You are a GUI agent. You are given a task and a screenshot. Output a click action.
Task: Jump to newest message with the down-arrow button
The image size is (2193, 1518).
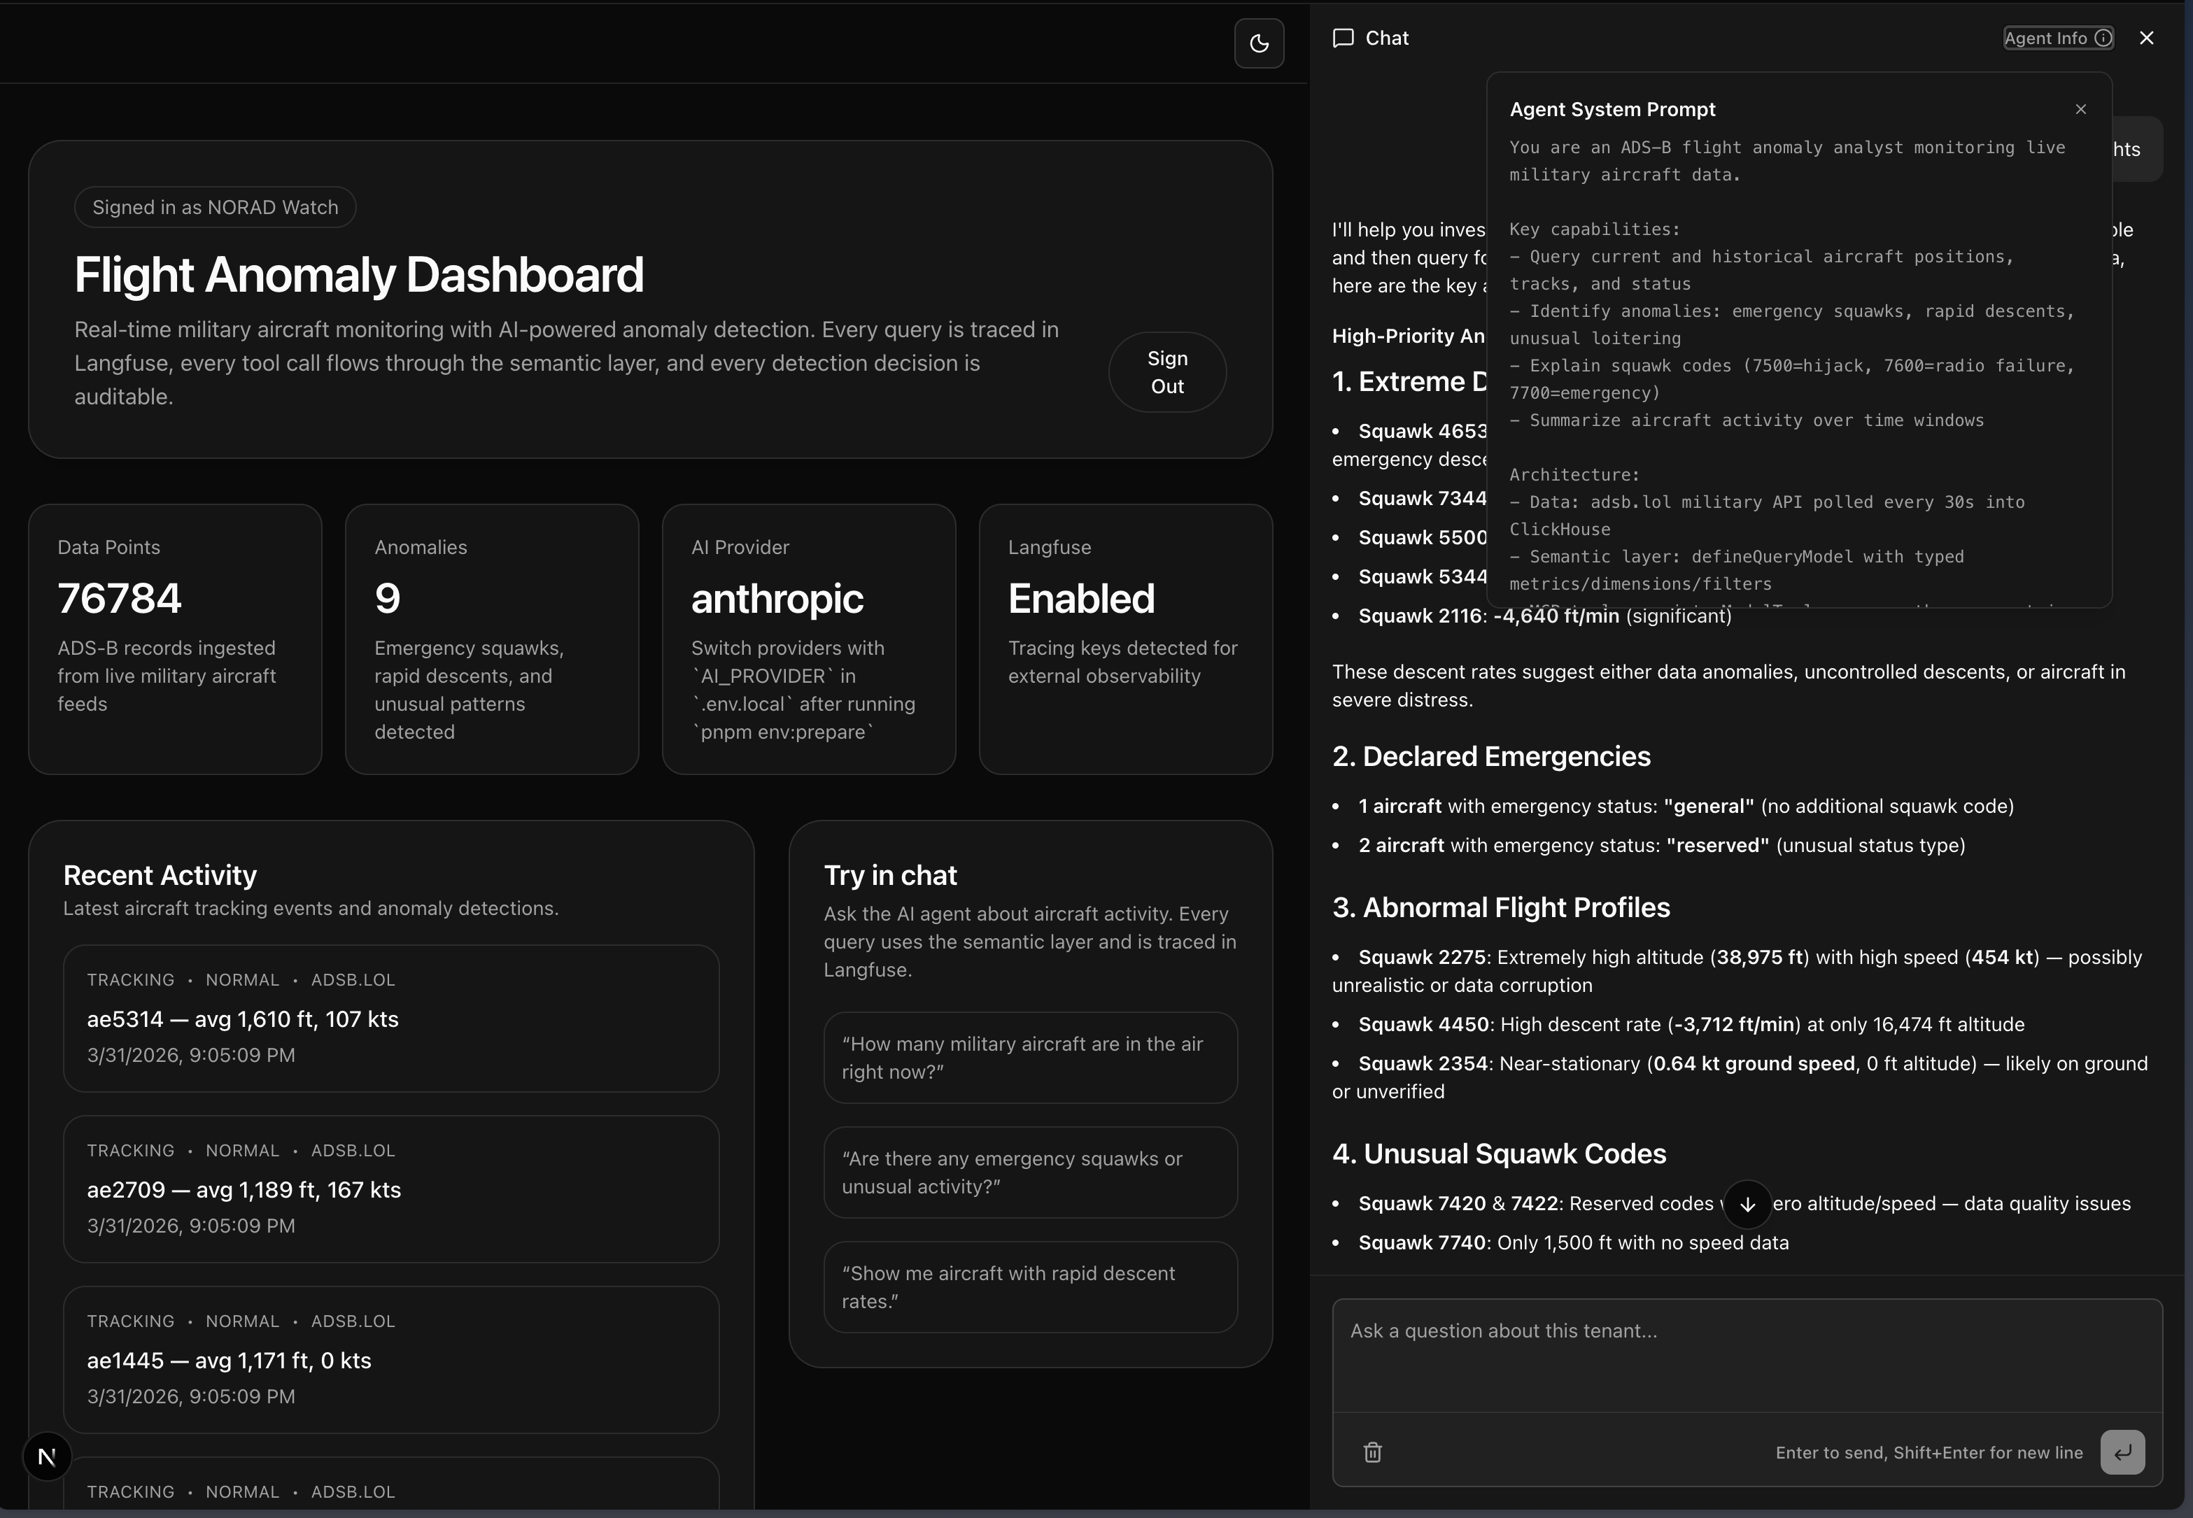point(1747,1203)
